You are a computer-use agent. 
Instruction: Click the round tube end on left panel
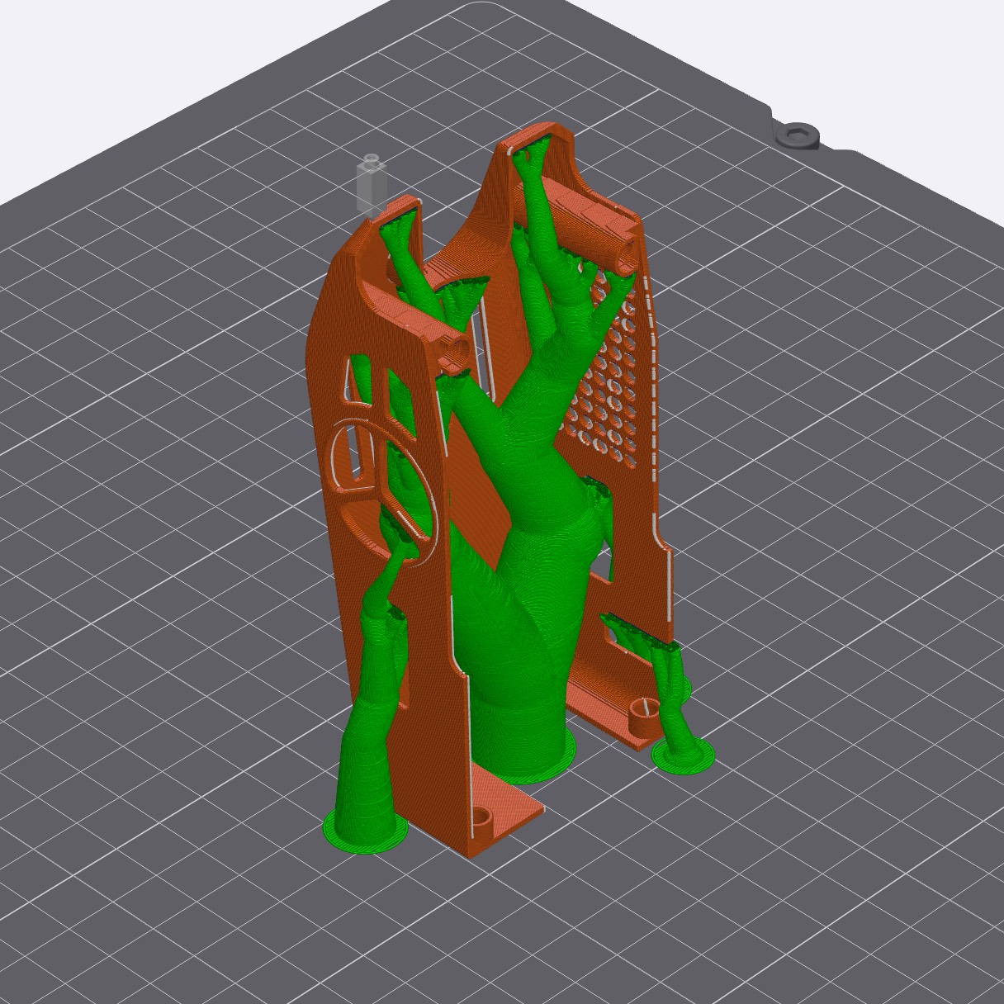458,348
